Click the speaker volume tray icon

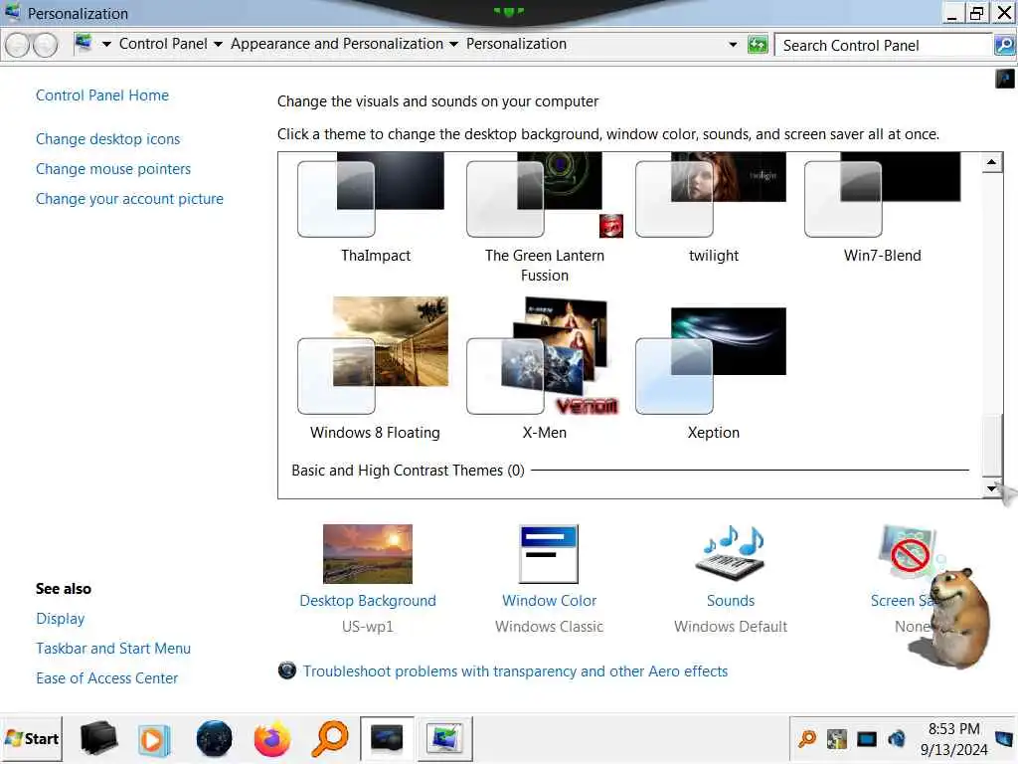[x=897, y=739]
